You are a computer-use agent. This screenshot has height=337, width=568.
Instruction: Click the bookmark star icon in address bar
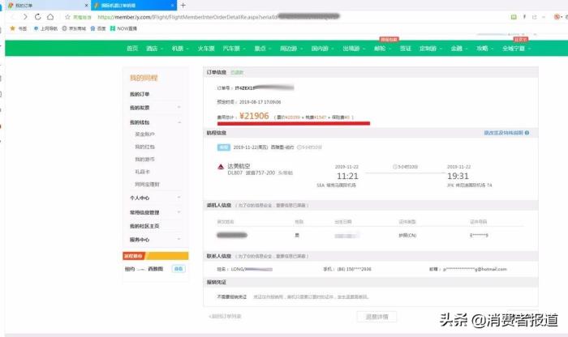click(67, 16)
